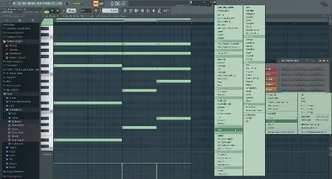Collapse the Current project folder

point(14,41)
